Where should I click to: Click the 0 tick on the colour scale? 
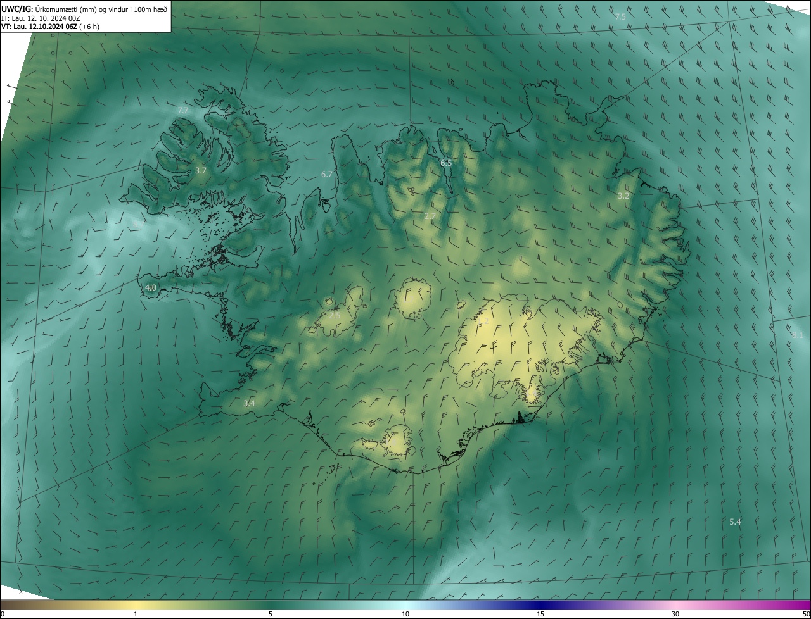[3, 614]
